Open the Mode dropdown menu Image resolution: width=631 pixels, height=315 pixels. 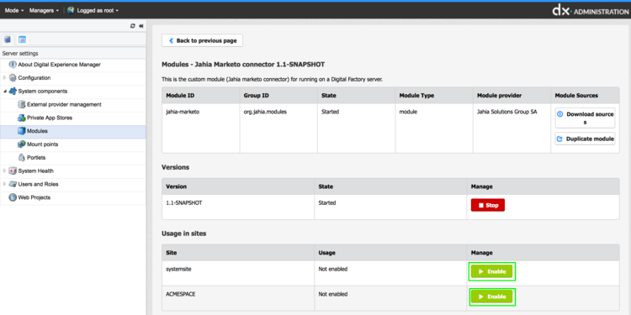14,10
